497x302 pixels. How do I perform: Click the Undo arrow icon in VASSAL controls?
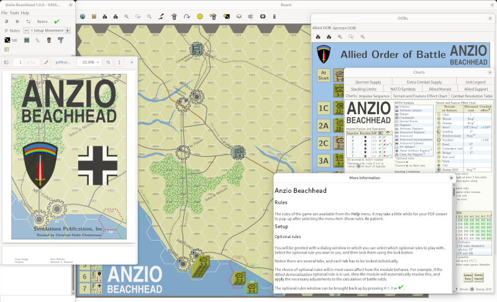(6, 22)
